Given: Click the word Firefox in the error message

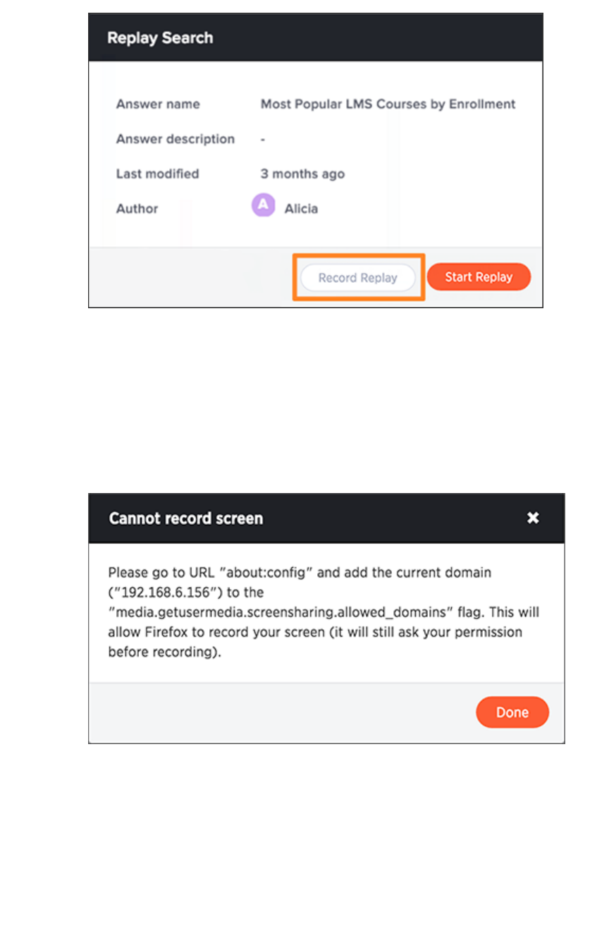Looking at the screenshot, I should tap(168, 632).
